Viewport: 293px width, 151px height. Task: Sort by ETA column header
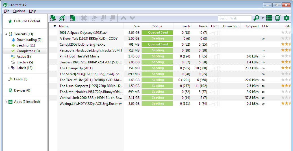click(x=270, y=26)
